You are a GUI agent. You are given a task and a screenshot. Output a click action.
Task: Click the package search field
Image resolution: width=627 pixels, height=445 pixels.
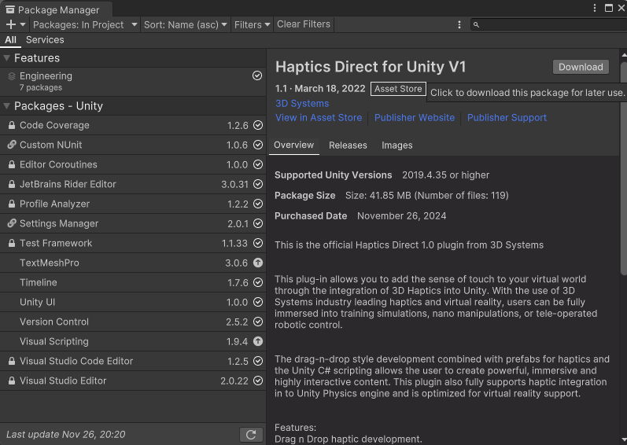point(548,25)
